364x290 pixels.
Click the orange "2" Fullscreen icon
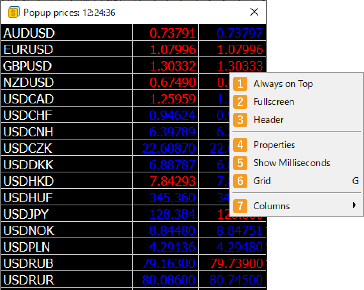[x=240, y=101]
